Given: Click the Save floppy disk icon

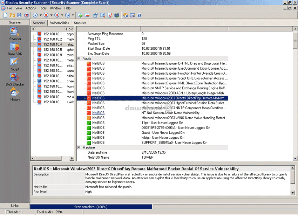Looking at the screenshot, I should coord(19,15).
